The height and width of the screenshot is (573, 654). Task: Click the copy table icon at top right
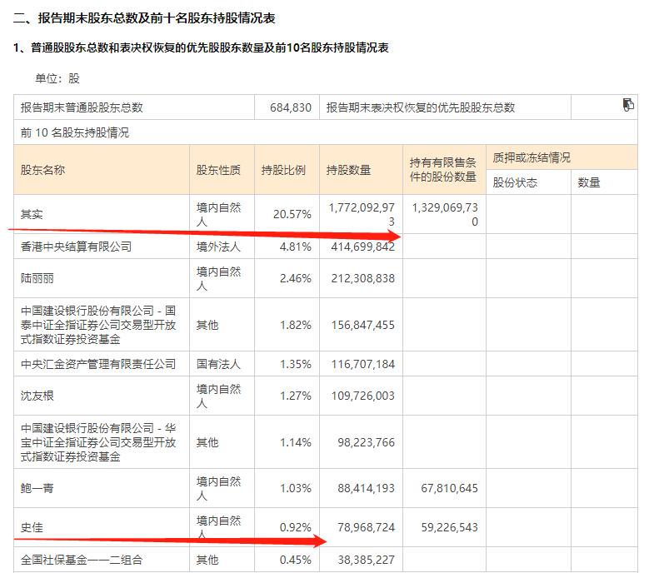628,105
